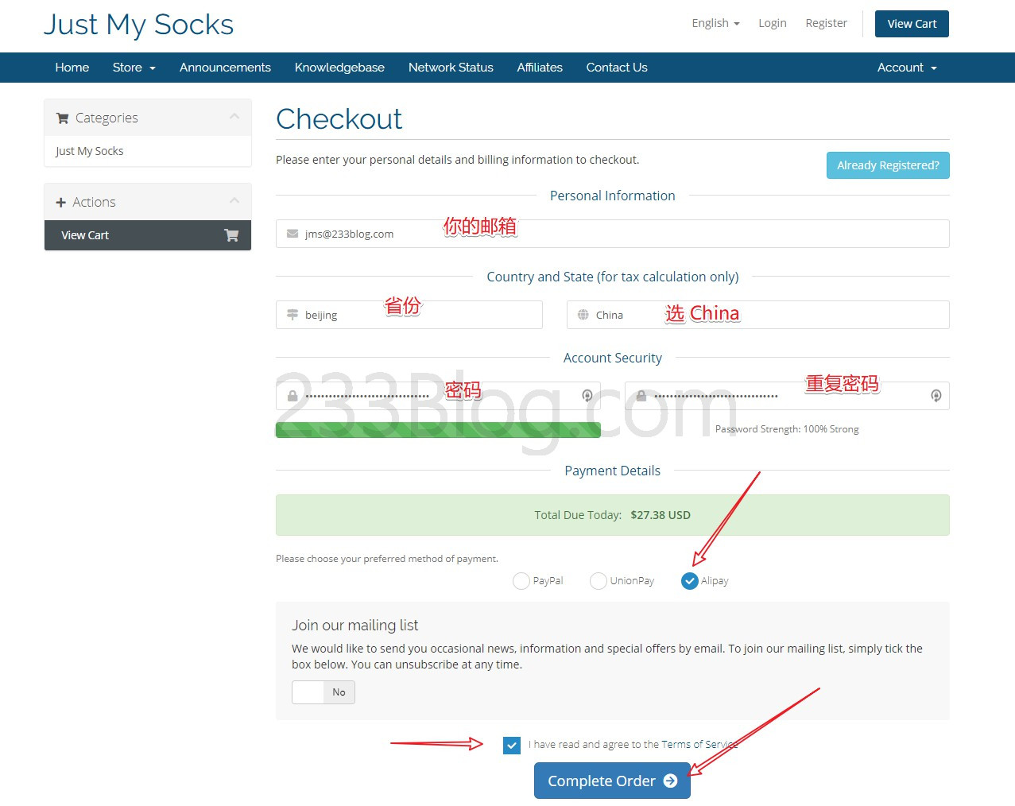
Task: Focus the first password input field
Action: pos(438,396)
